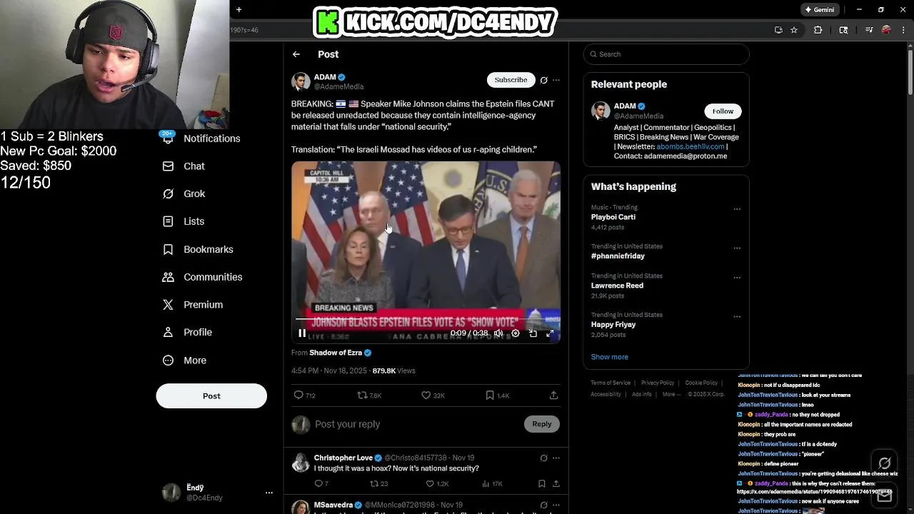Image resolution: width=914 pixels, height=514 pixels.
Task: Enter fullscreen on the video
Action: (x=550, y=333)
